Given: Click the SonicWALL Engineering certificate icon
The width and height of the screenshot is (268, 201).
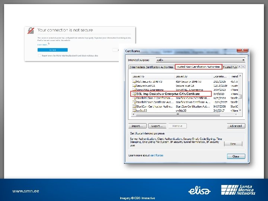Looking at the screenshot, I should (x=134, y=90).
